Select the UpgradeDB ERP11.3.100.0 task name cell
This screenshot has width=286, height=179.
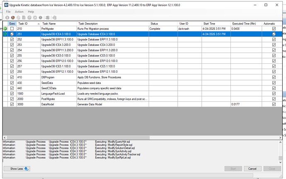(x=58, y=39)
